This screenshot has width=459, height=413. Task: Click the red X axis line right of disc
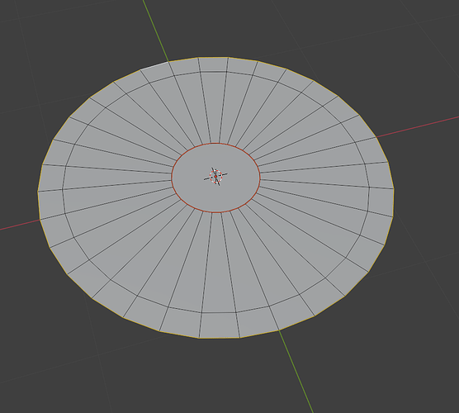(418, 127)
